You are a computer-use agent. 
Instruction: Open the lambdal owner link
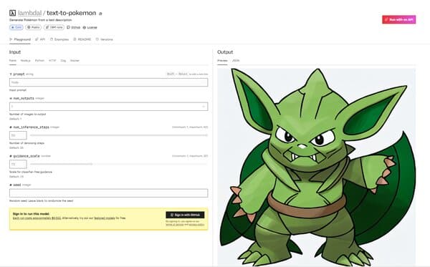[x=29, y=13]
